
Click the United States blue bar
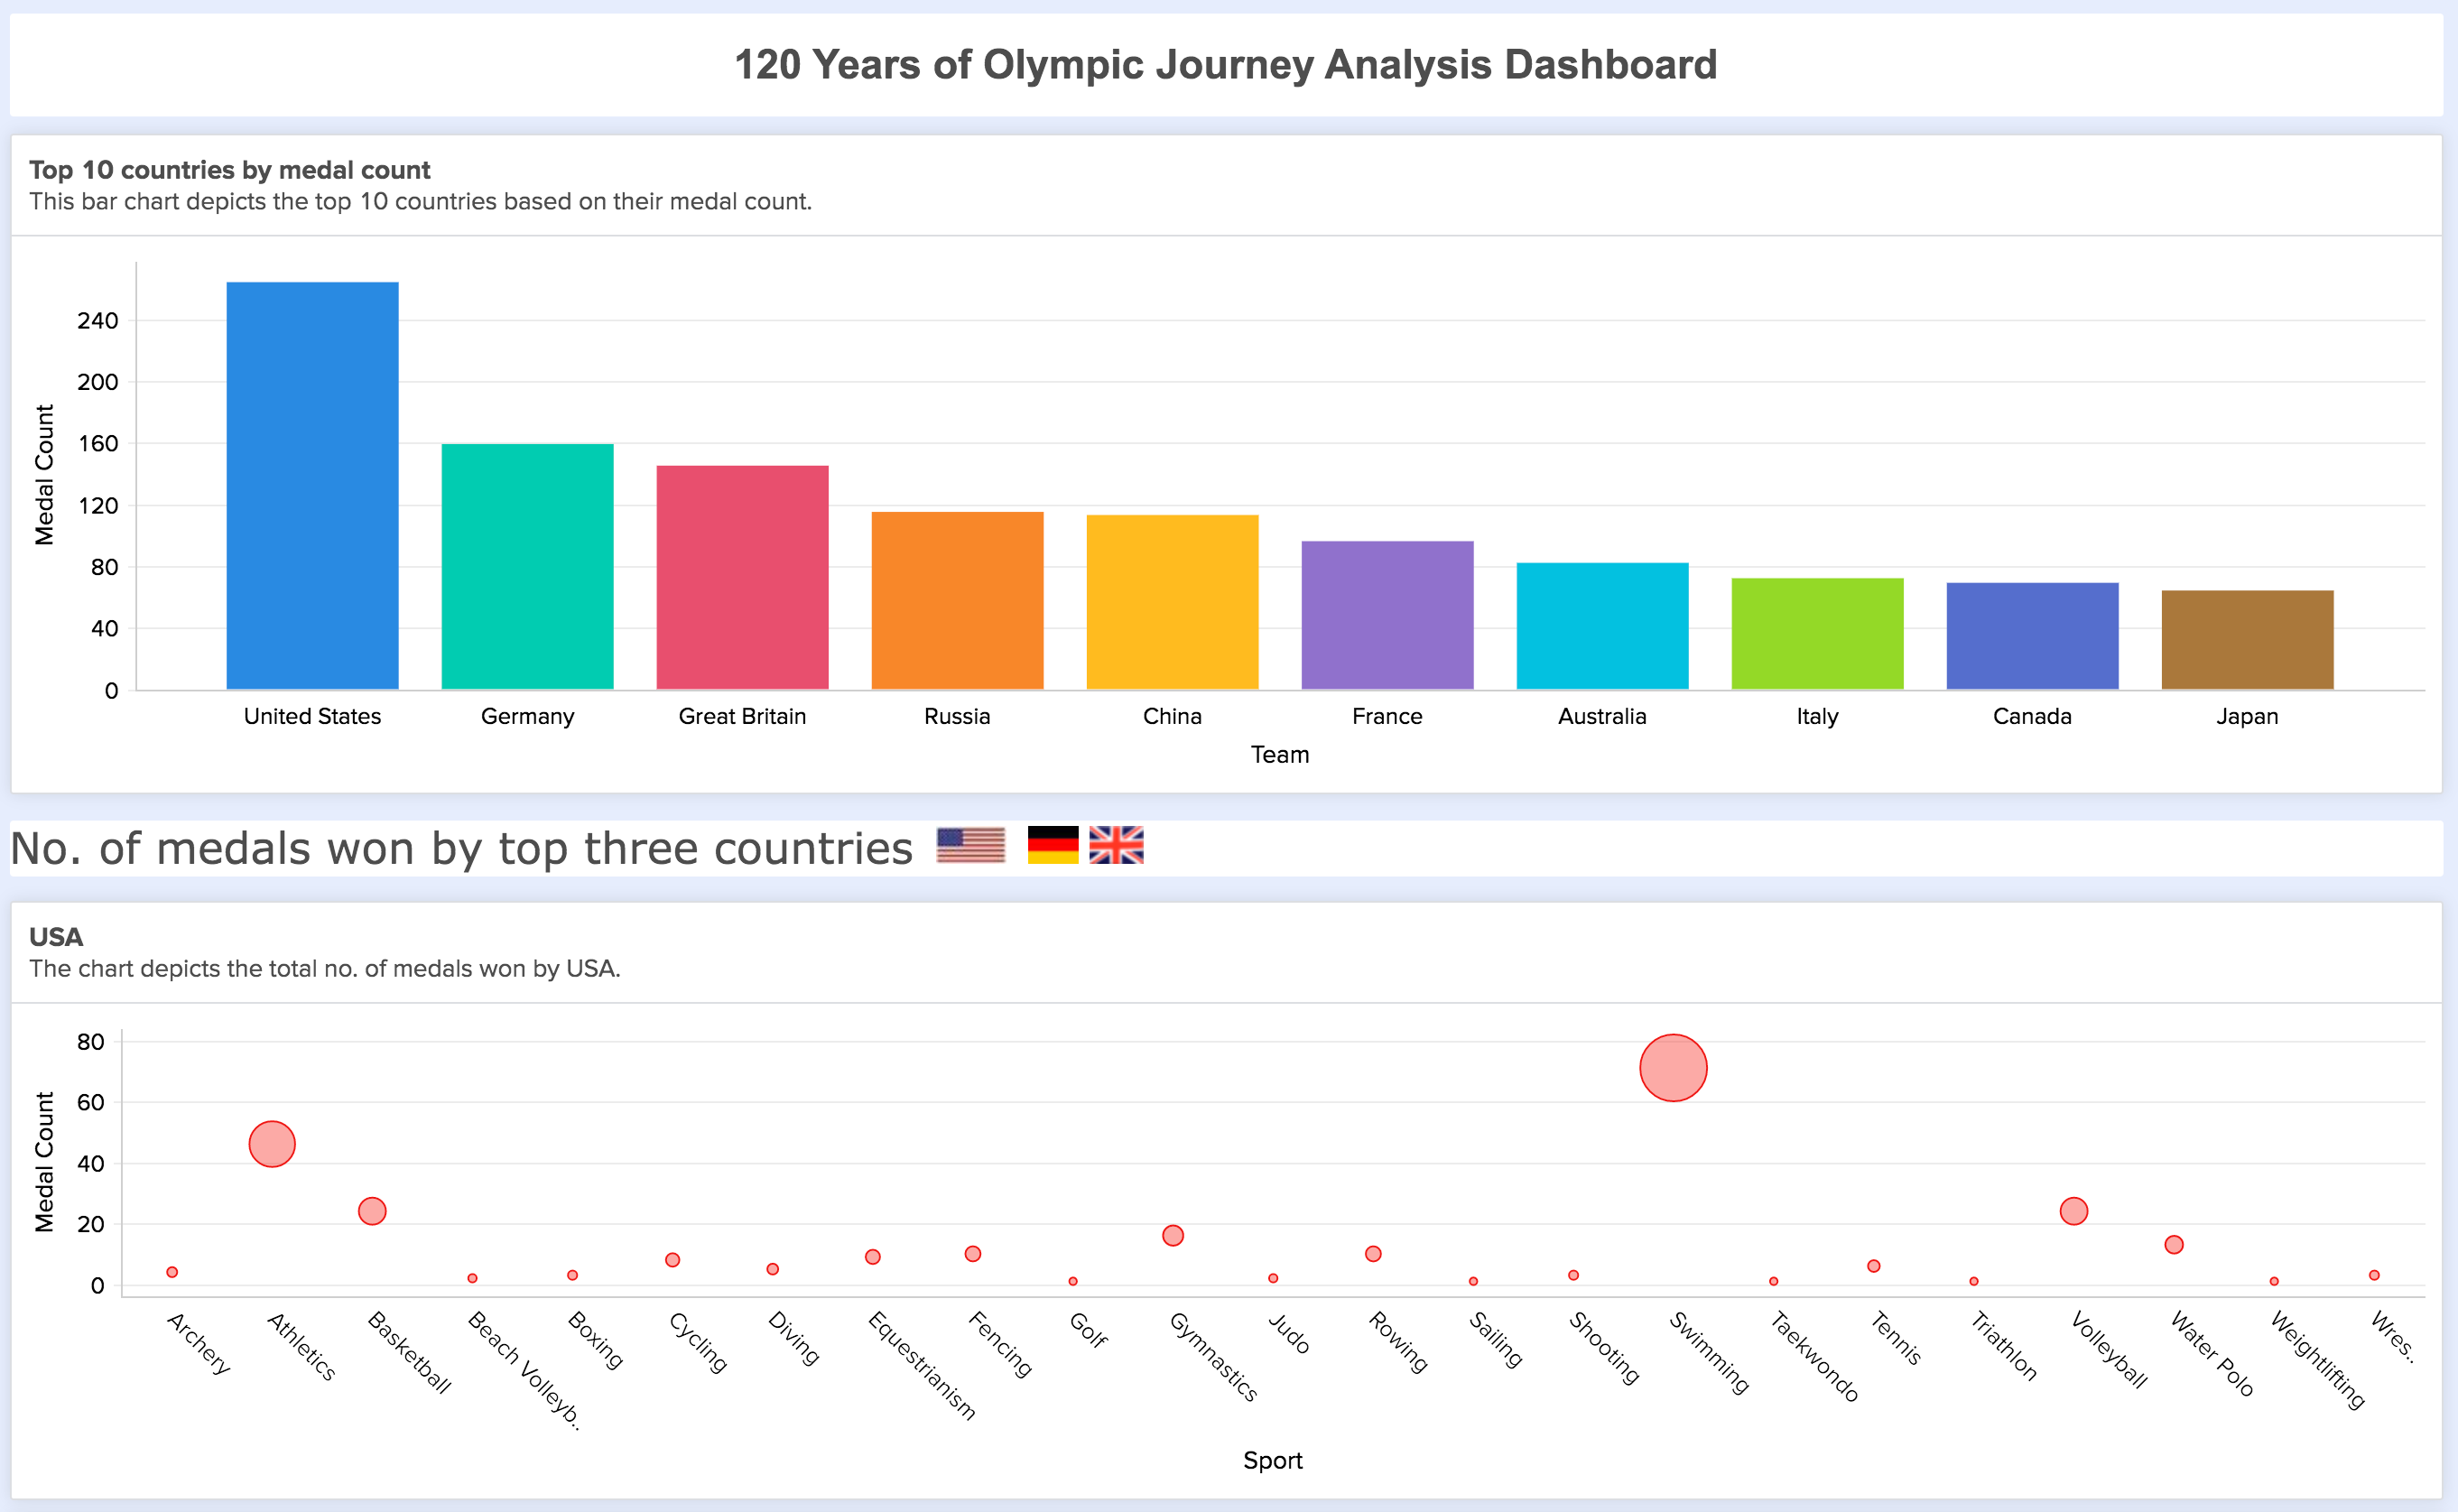click(x=312, y=486)
